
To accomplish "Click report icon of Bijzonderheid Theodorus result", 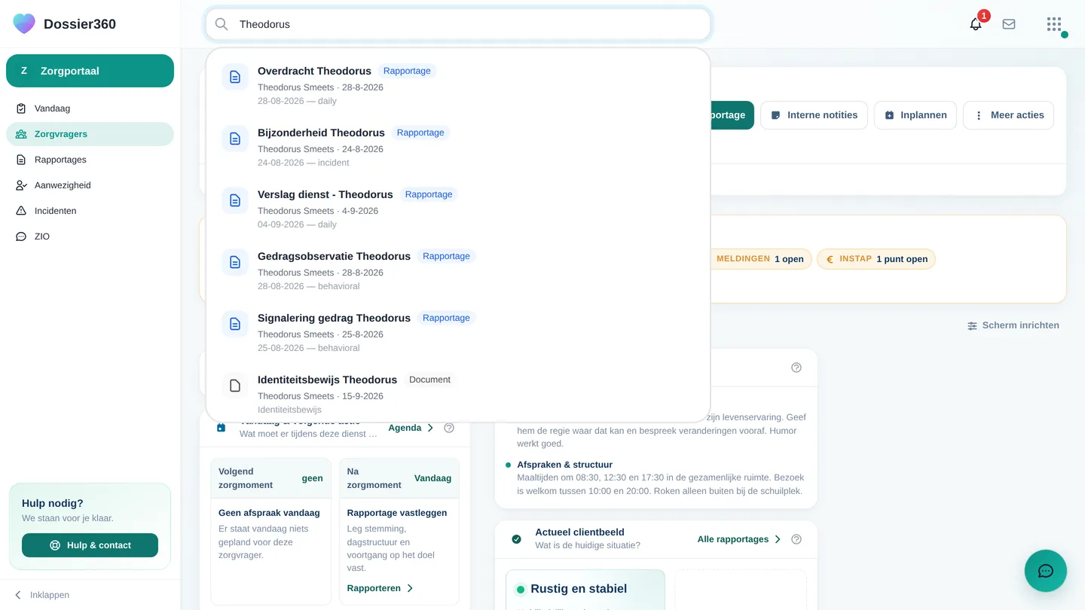I will click(x=235, y=139).
